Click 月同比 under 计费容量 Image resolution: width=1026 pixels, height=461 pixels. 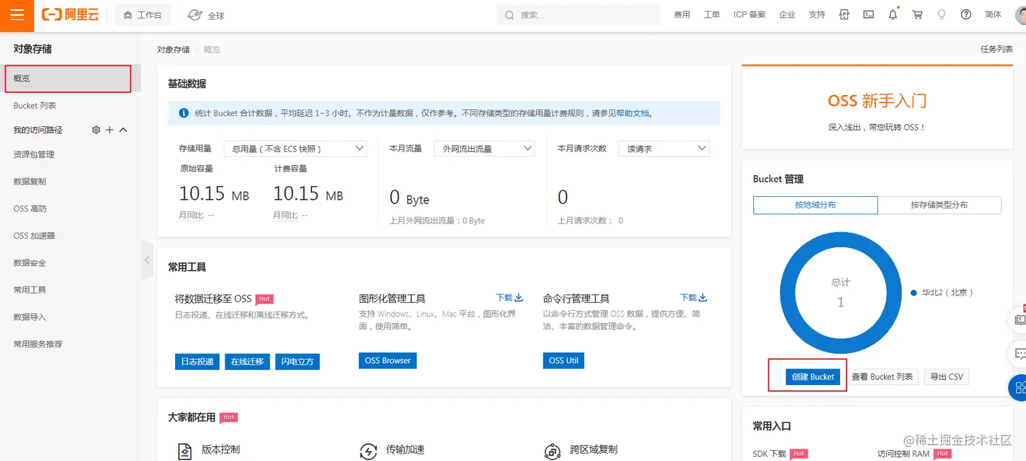(x=286, y=215)
